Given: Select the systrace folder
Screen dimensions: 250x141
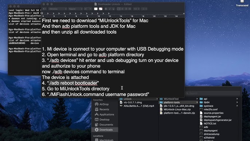Looking at the screenshot, I should (208, 106).
